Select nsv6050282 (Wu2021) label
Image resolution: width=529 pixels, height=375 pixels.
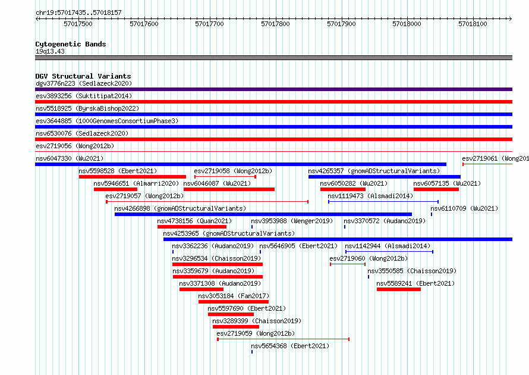tap(354, 183)
